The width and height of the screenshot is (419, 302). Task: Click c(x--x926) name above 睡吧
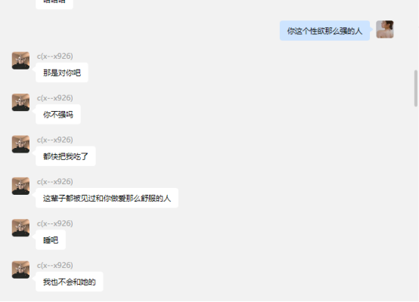pos(54,223)
